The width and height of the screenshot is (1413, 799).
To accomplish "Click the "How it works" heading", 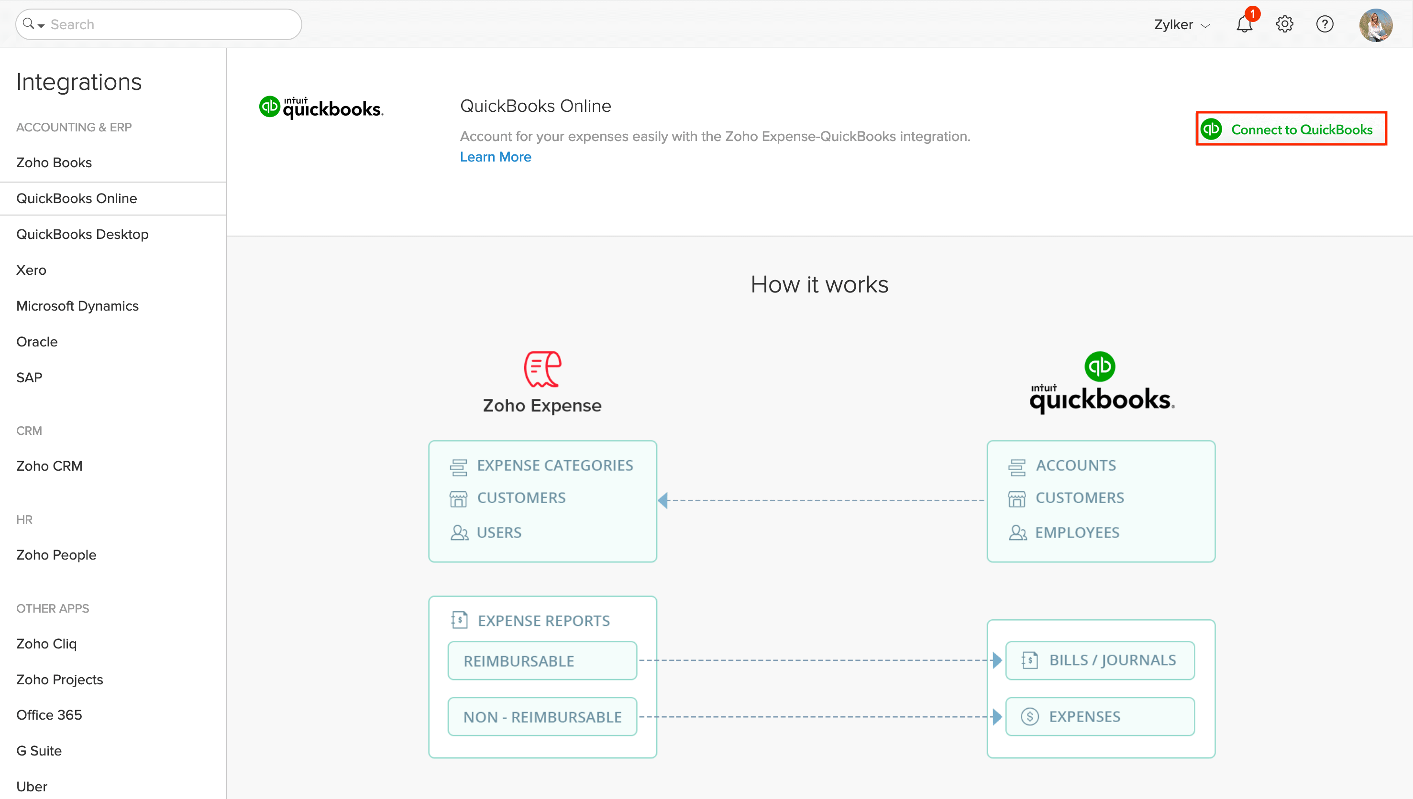I will [819, 284].
